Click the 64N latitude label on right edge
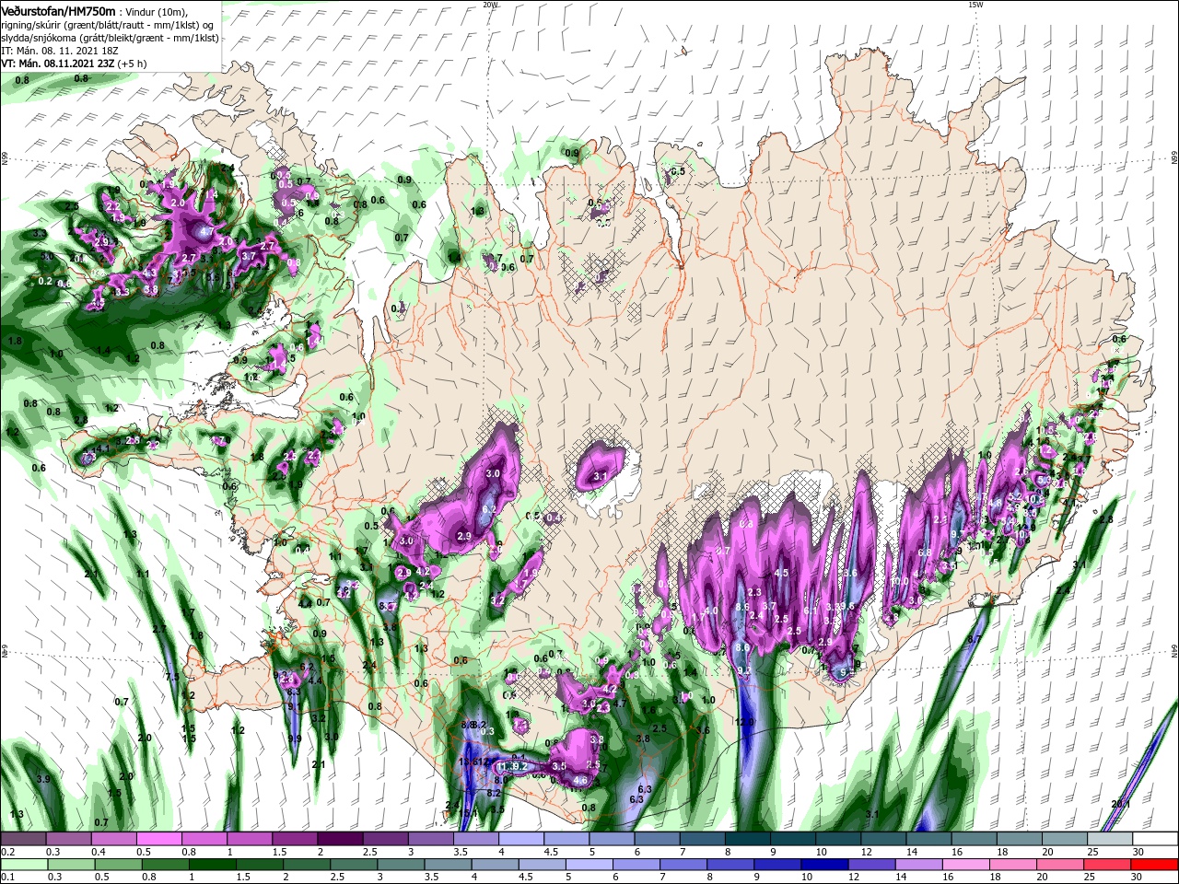 (1174, 651)
